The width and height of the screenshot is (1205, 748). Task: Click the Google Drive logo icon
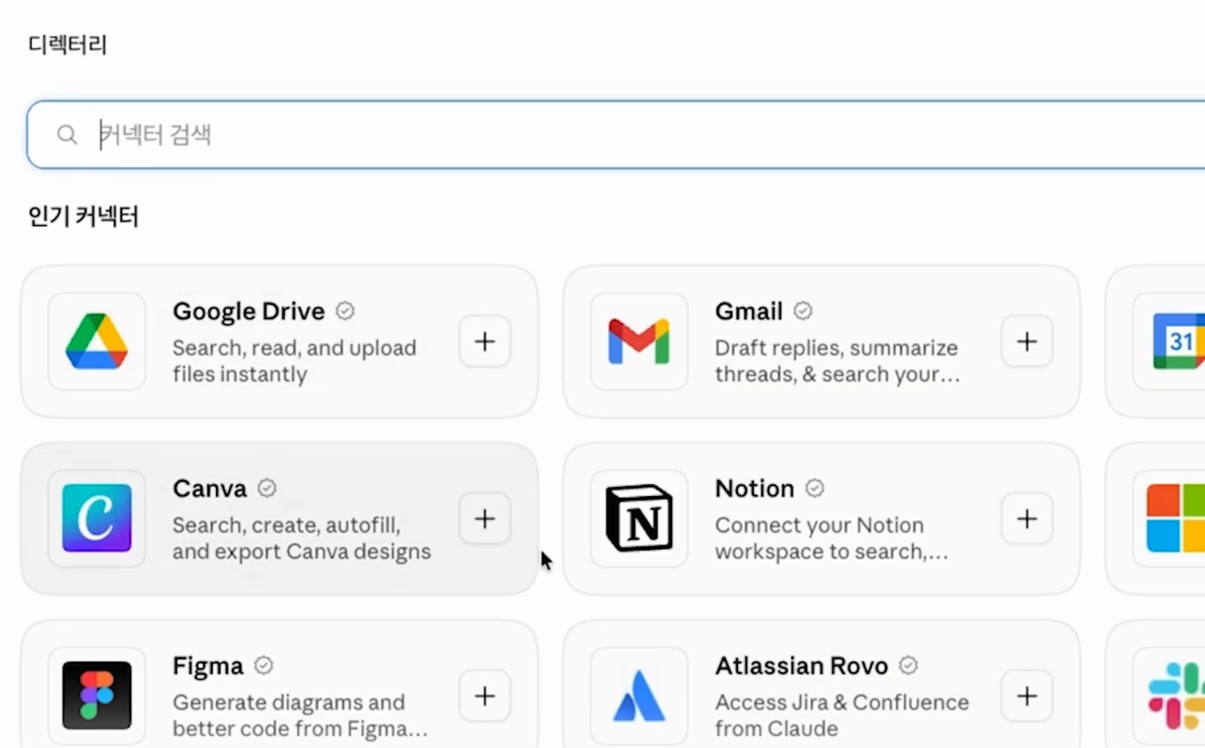click(x=97, y=341)
